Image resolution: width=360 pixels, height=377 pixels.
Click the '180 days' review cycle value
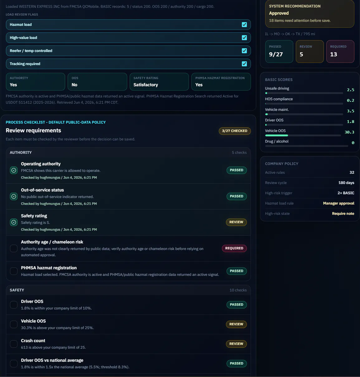[x=346, y=183]
